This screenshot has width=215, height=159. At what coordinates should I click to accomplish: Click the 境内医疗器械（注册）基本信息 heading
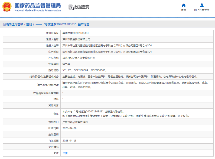(x=48, y=24)
